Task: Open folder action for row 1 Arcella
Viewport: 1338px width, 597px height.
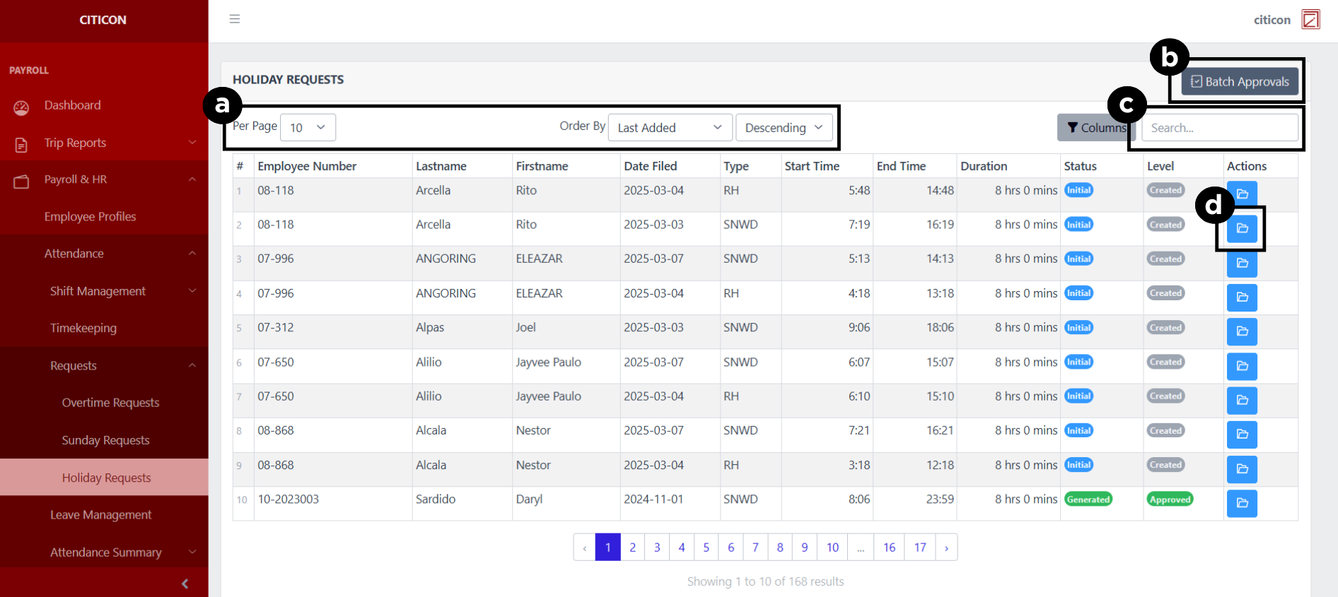Action: [x=1242, y=194]
